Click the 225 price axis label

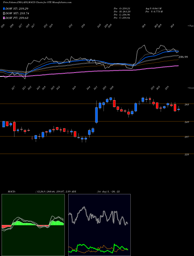click(187, 154)
